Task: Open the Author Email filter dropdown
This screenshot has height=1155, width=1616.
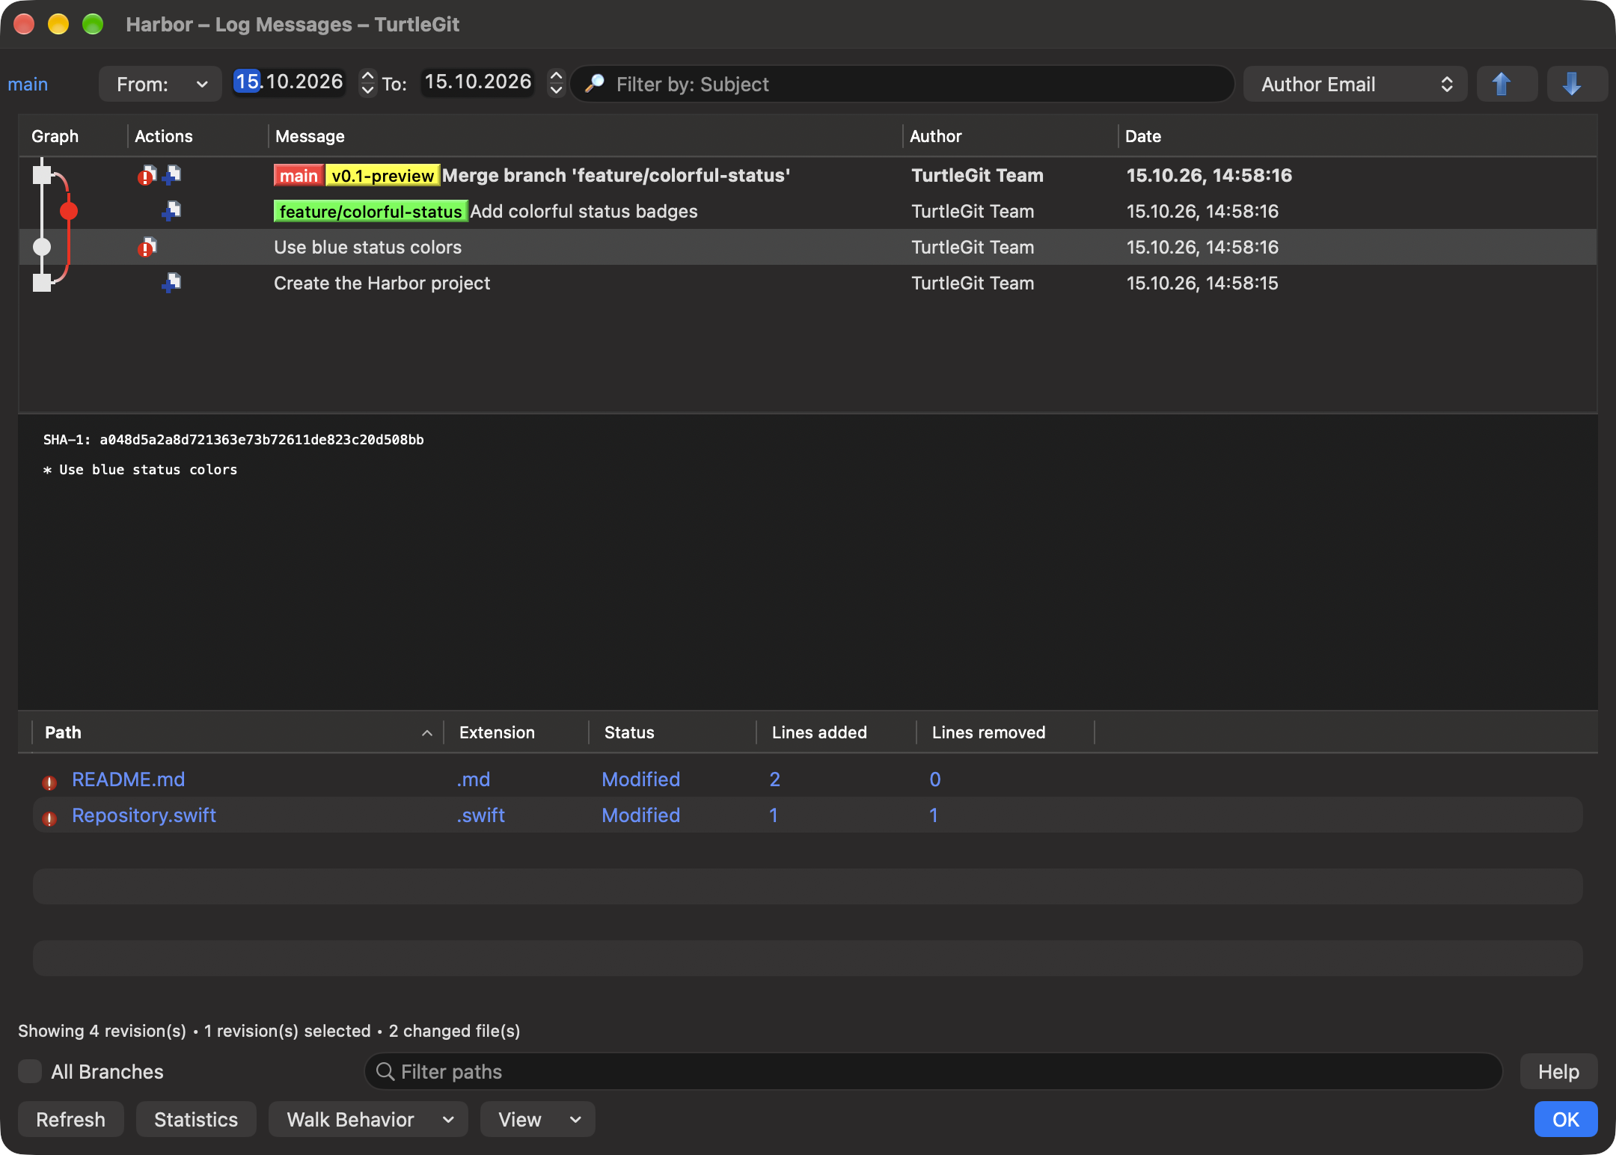Action: 1355,84
